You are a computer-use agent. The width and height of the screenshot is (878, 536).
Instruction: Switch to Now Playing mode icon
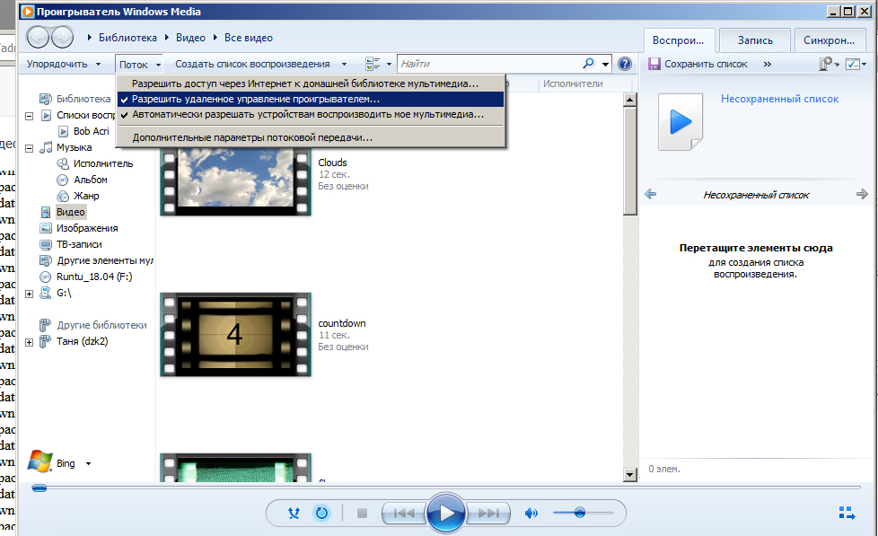846,514
